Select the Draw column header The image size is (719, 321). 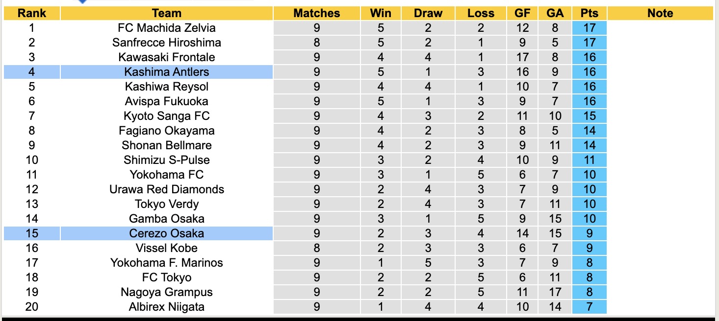tap(428, 13)
